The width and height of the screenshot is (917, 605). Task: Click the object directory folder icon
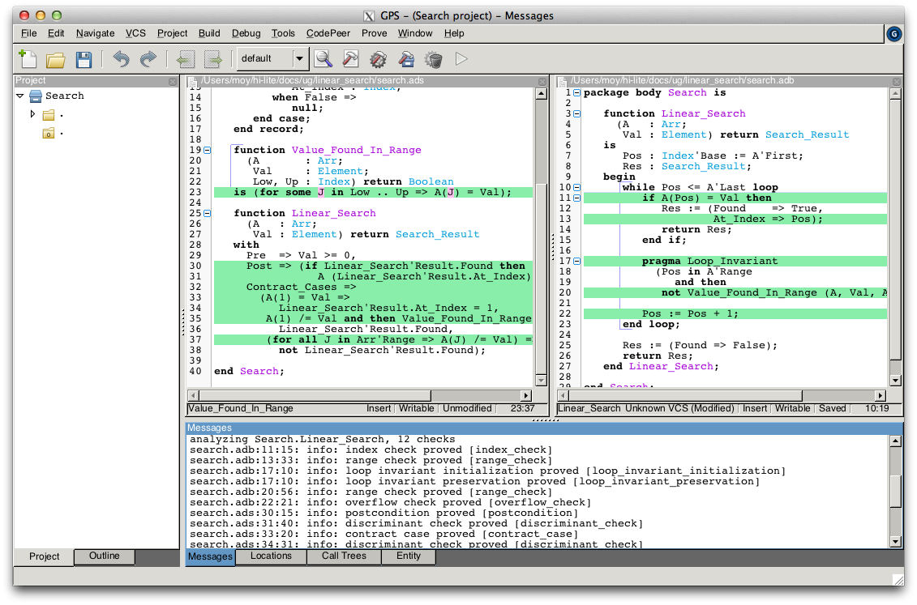pos(49,134)
